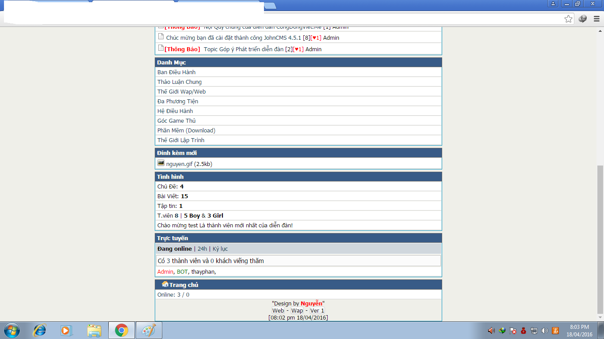This screenshot has height=339, width=604.
Task: Open the Chrome user profile button
Action: pos(553,4)
